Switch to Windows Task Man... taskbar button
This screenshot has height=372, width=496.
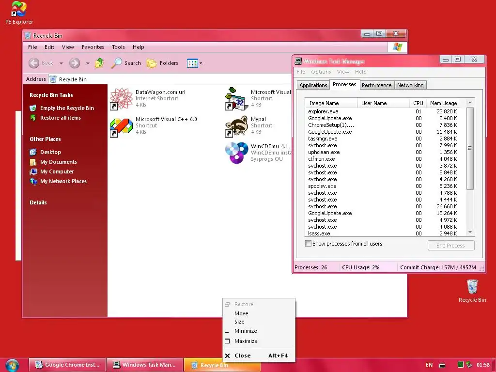[144, 365]
